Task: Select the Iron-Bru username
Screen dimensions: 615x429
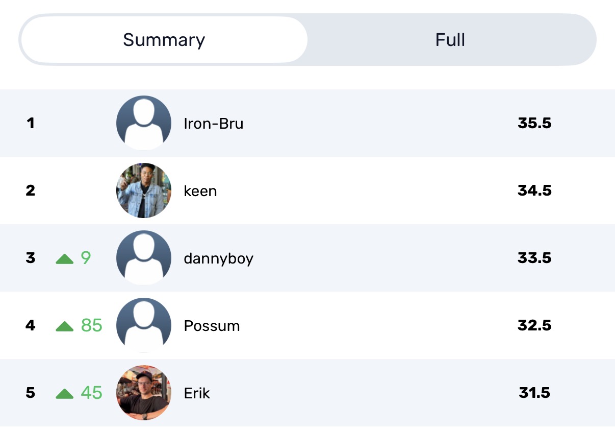Action: pos(213,124)
